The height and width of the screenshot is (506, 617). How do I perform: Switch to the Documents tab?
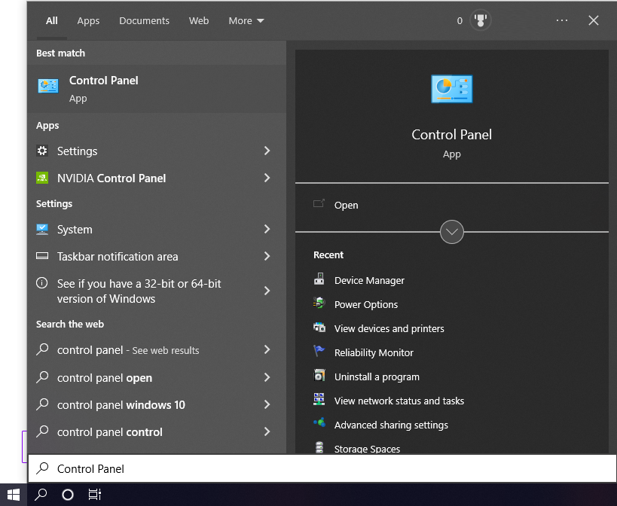(144, 20)
